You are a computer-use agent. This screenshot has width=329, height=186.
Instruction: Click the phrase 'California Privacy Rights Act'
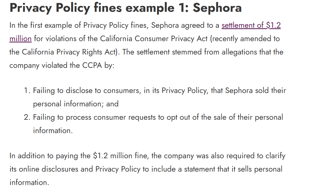69,52
